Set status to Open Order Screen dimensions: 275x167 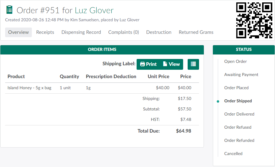235,61
